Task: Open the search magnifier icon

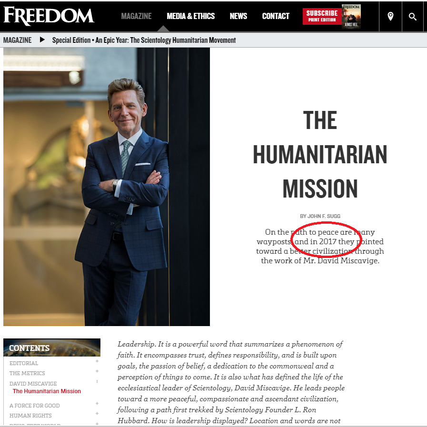Action: [413, 17]
